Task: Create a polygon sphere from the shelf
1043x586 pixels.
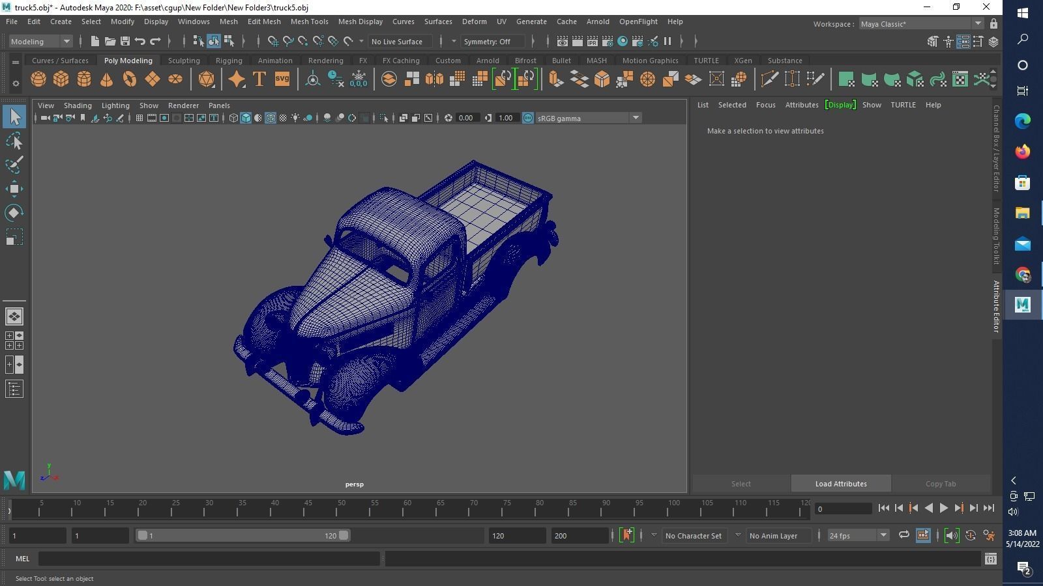Action: (38, 79)
